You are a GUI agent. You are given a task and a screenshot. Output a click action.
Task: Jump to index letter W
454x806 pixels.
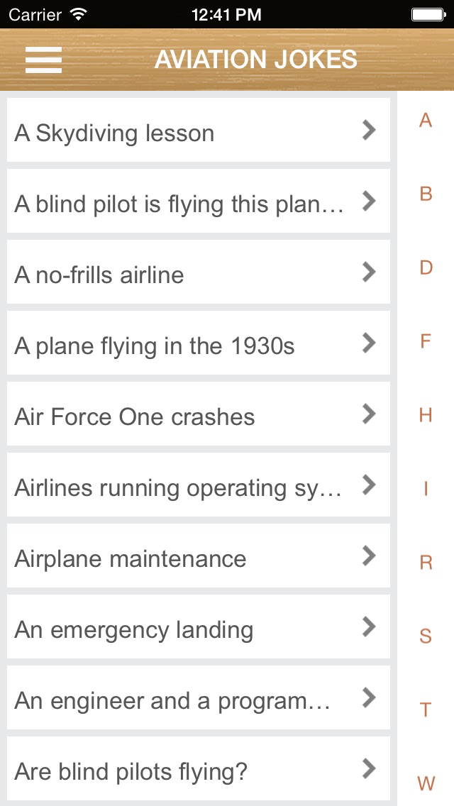click(x=426, y=783)
